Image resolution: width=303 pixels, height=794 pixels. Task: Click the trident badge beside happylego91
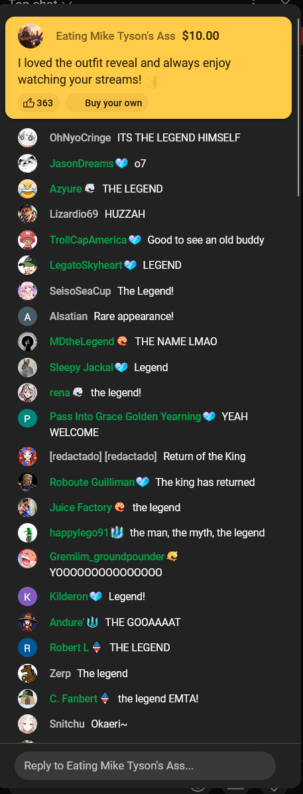tap(117, 532)
